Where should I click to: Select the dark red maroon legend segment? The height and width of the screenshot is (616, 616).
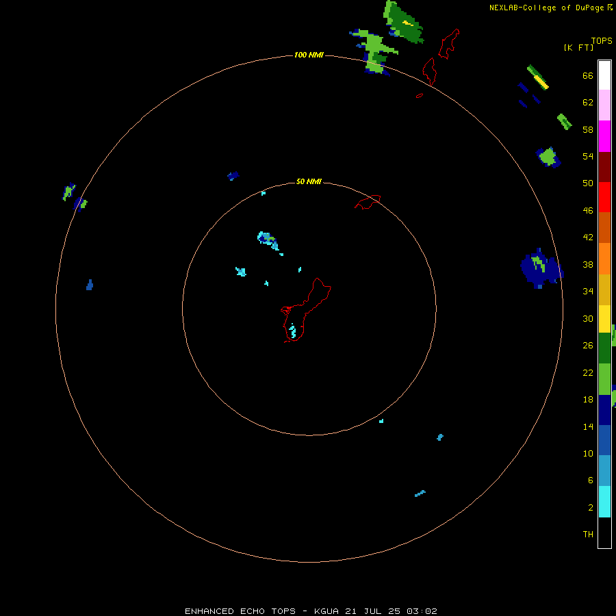[x=604, y=167]
